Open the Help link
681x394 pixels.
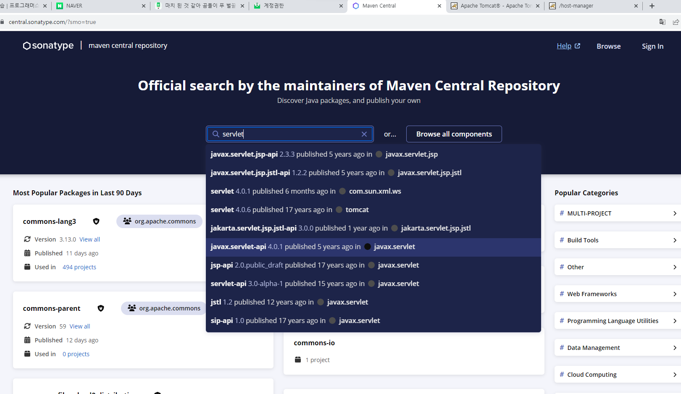564,46
